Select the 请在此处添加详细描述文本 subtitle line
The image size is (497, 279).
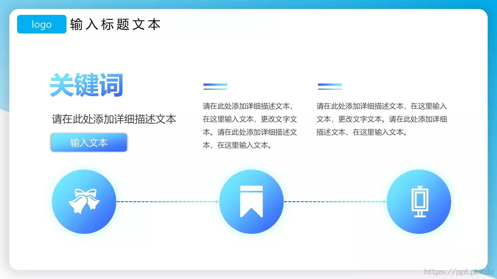click(114, 119)
